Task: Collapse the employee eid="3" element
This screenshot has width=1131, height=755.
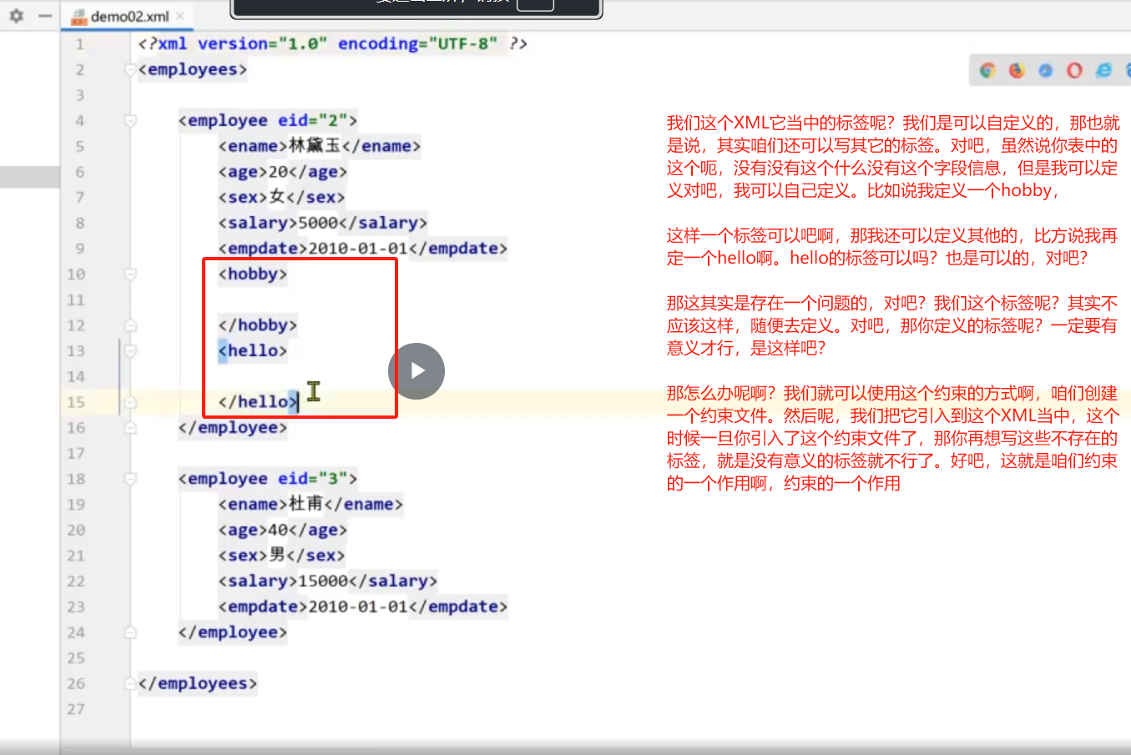Action: pyautogui.click(x=129, y=479)
